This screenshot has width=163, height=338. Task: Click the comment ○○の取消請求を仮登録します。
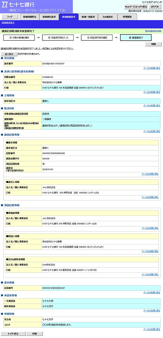tap(57, 325)
